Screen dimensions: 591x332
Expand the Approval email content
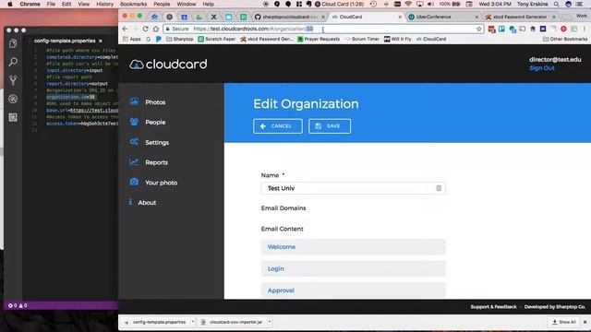point(353,290)
